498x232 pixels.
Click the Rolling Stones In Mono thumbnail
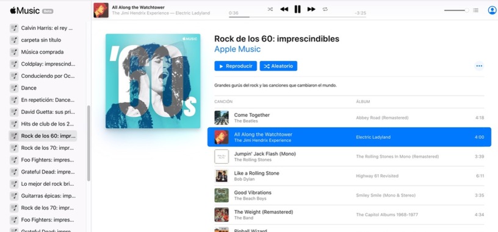(x=222, y=156)
